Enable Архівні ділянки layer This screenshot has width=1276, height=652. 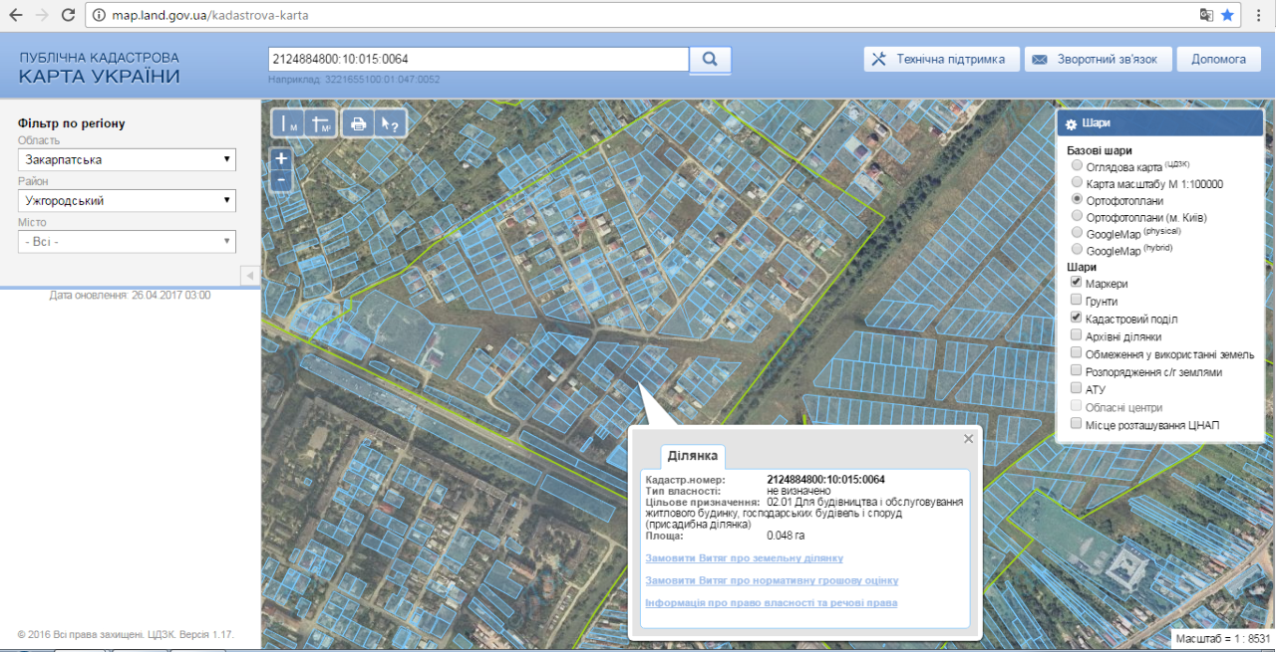tap(1076, 335)
